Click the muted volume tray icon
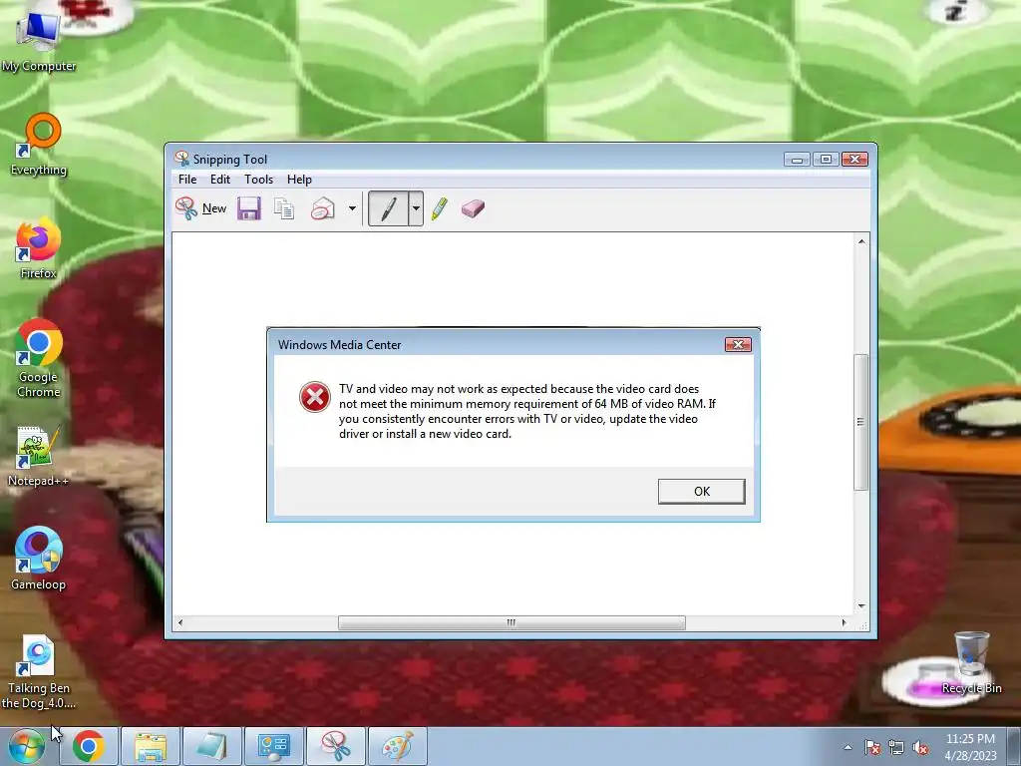Screen dimensions: 1021x766 coord(920,748)
